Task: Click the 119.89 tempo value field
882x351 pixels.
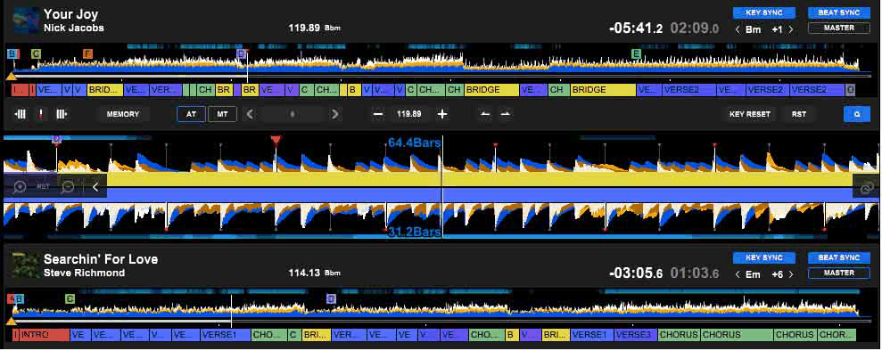Action: tap(409, 114)
